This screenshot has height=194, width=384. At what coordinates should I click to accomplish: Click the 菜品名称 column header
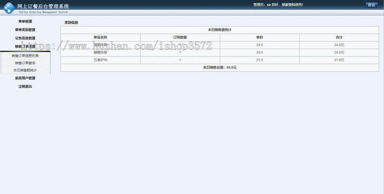coord(100,38)
